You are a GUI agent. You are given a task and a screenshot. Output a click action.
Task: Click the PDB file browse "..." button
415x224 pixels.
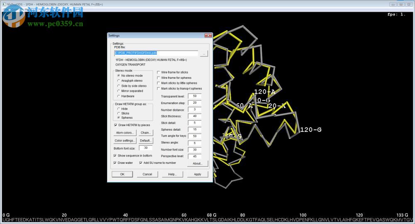click(x=203, y=53)
